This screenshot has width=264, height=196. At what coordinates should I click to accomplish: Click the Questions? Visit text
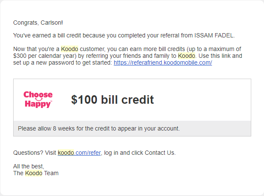(35, 153)
